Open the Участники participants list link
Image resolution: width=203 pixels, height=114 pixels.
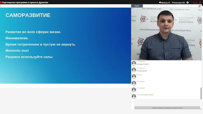(179, 3)
